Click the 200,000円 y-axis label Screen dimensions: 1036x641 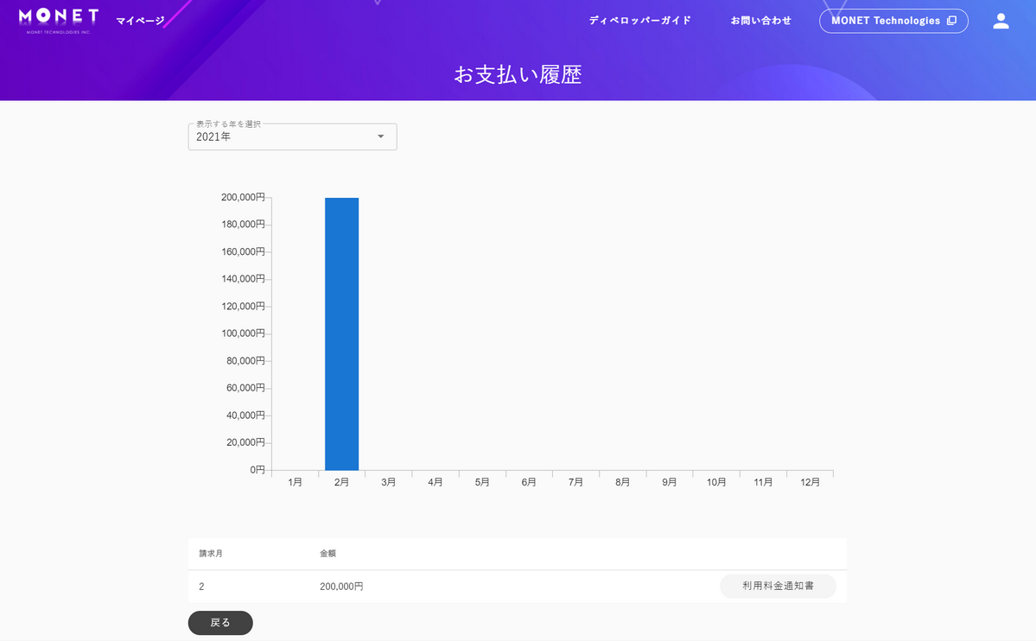click(x=243, y=197)
